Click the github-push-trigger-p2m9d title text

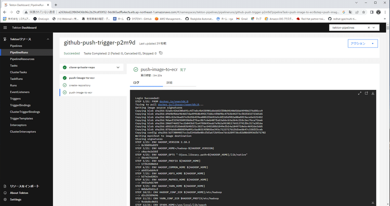coord(99,42)
